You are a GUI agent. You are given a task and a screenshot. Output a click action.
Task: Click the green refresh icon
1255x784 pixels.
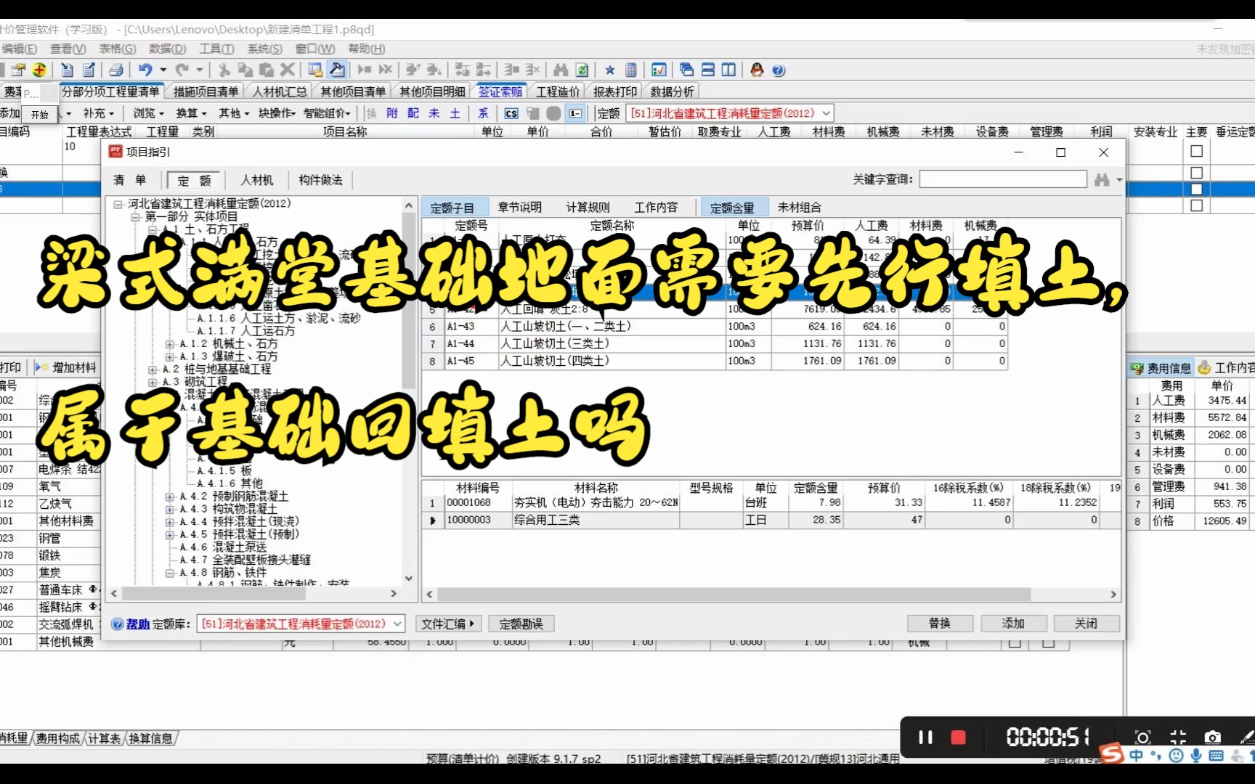click(x=582, y=70)
